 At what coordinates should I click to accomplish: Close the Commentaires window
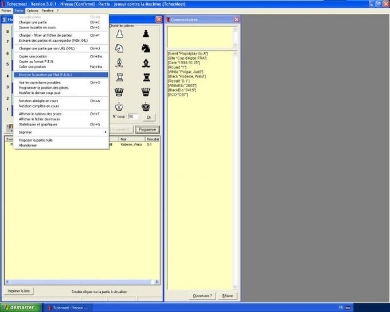pos(236,19)
